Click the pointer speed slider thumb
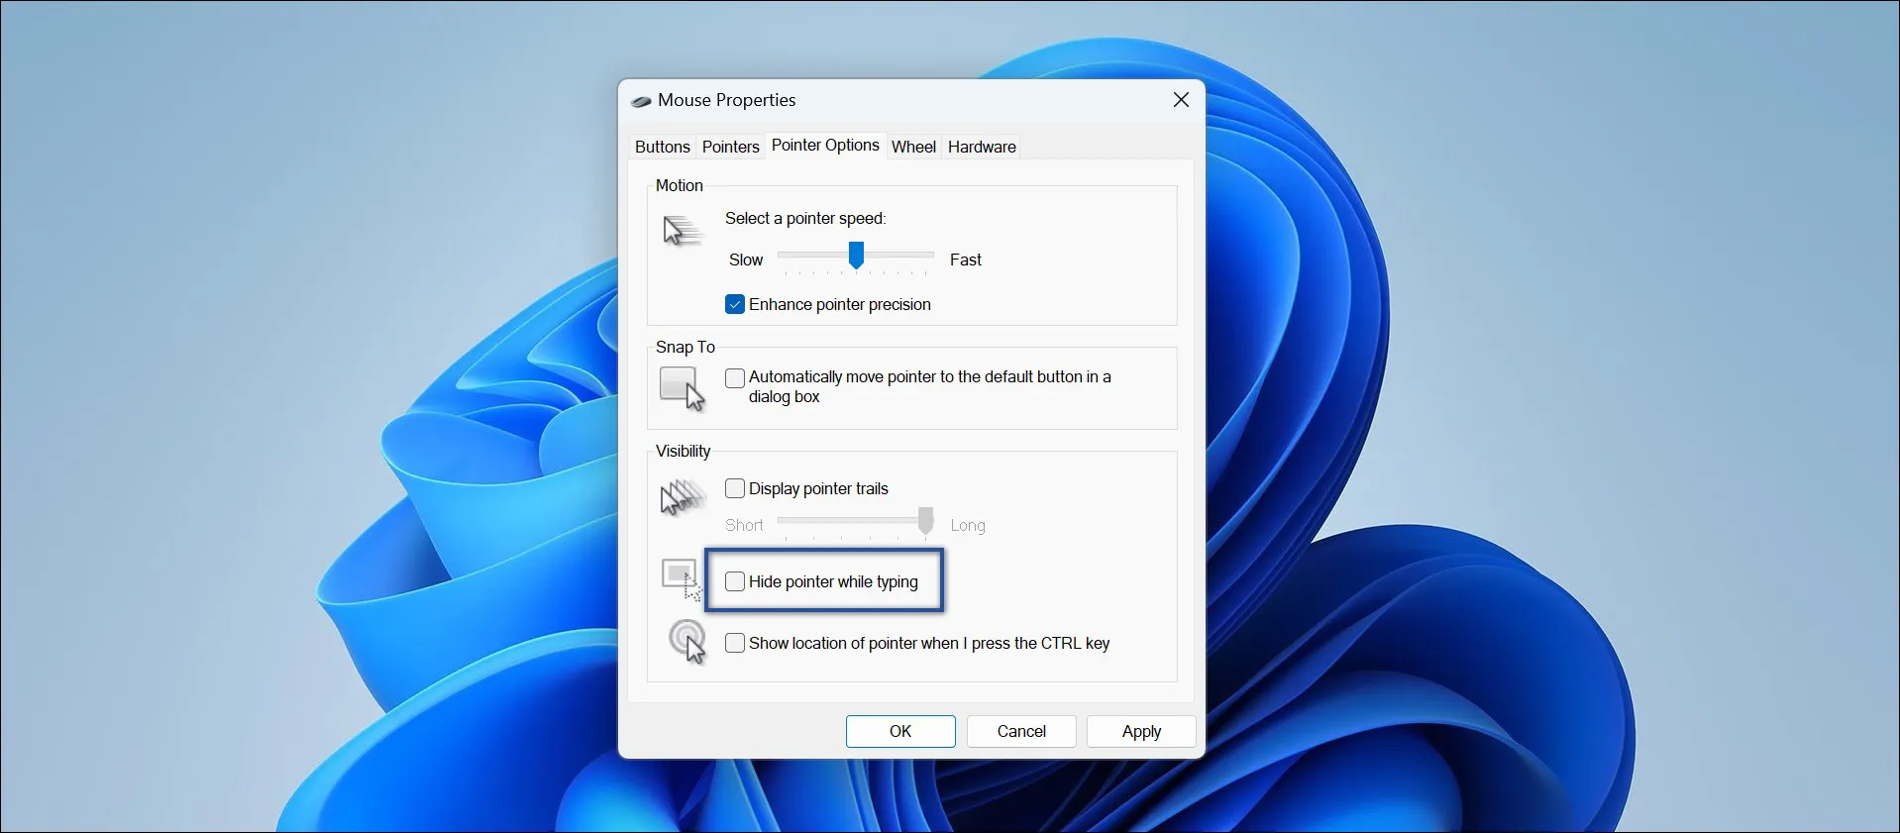Image resolution: width=1900 pixels, height=833 pixels. click(856, 256)
